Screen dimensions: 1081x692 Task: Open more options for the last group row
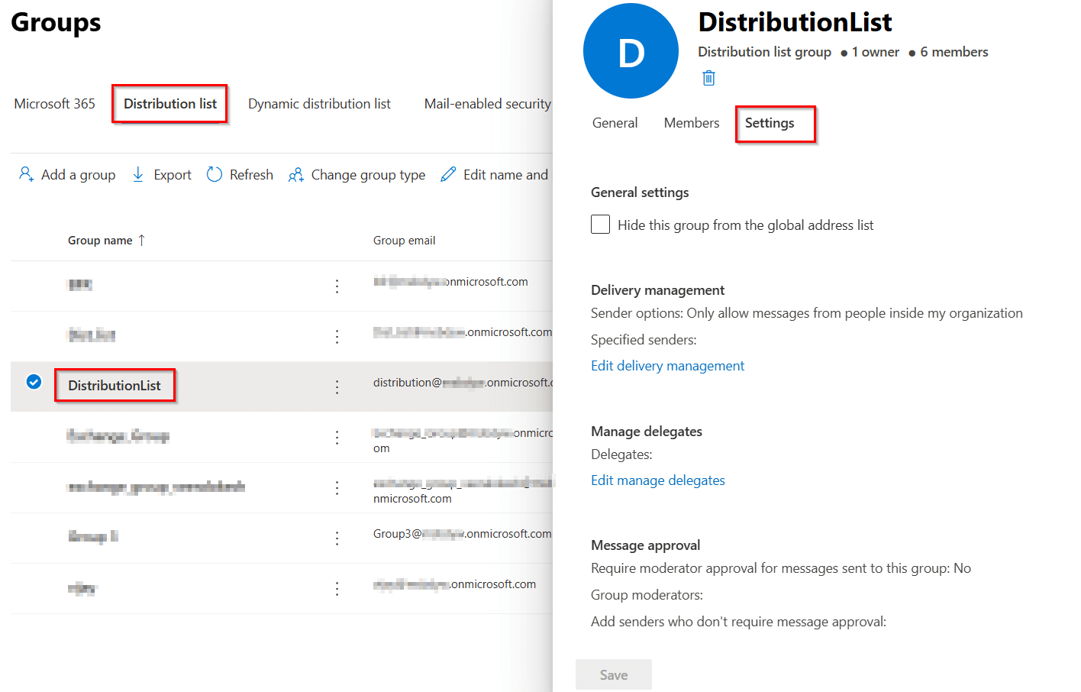click(337, 588)
